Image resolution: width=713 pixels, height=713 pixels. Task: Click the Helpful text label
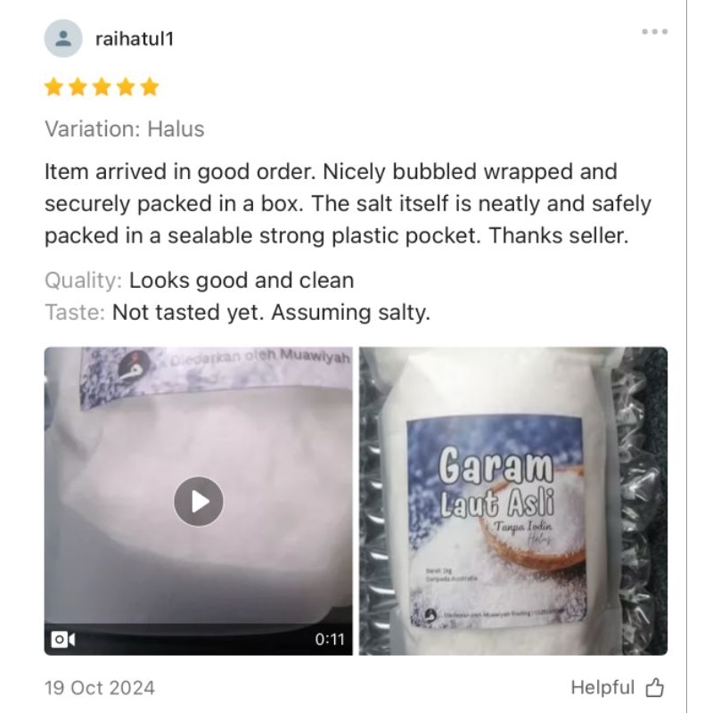pos(602,687)
